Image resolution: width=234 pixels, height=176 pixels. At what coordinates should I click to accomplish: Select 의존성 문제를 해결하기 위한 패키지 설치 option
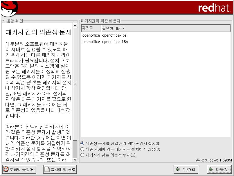click(x=82, y=143)
